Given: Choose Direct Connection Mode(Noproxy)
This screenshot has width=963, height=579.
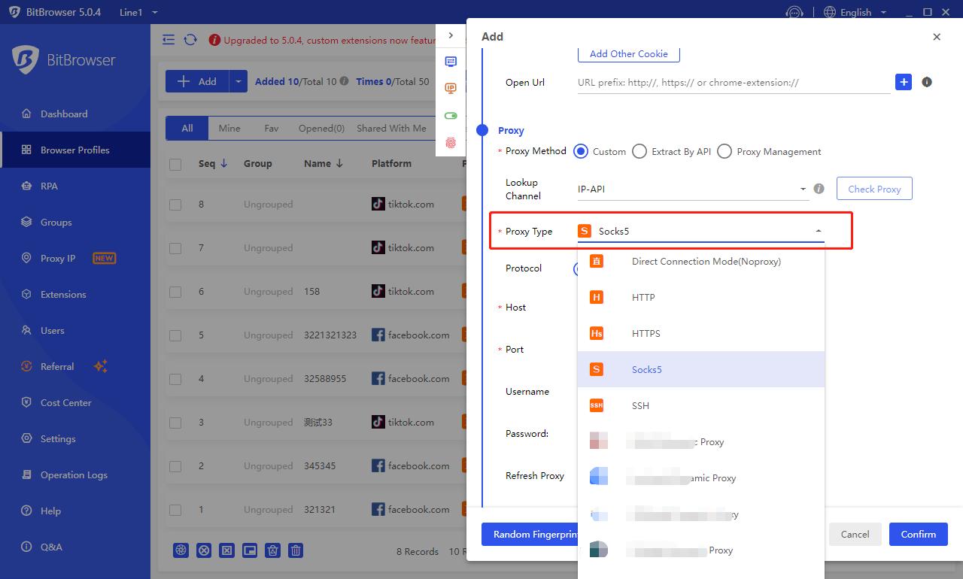Looking at the screenshot, I should click(x=701, y=262).
